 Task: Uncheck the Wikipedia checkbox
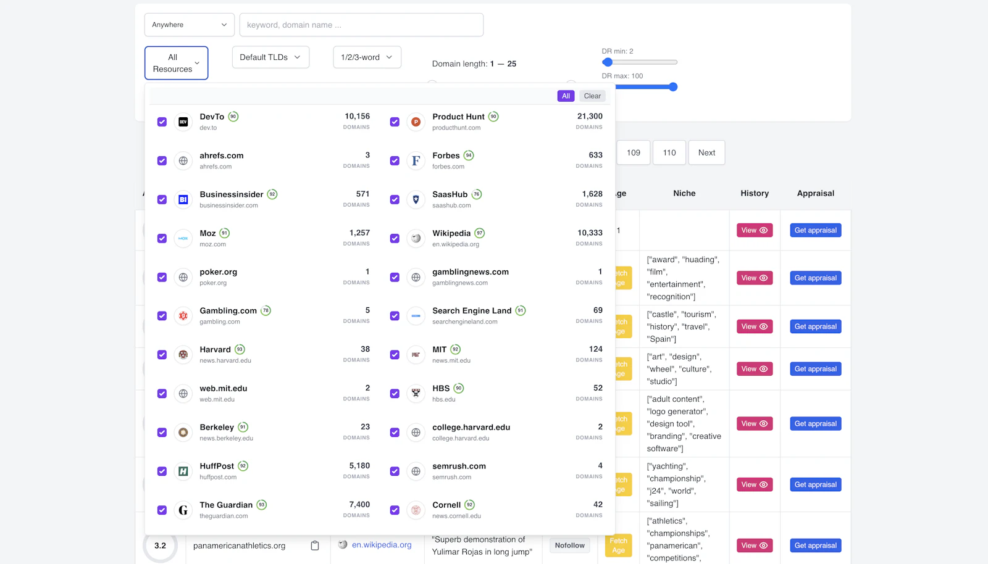(395, 239)
